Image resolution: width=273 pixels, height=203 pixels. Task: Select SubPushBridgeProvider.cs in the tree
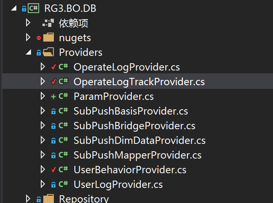point(134,126)
